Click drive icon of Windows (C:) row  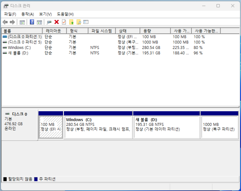pyautogui.click(x=5, y=48)
